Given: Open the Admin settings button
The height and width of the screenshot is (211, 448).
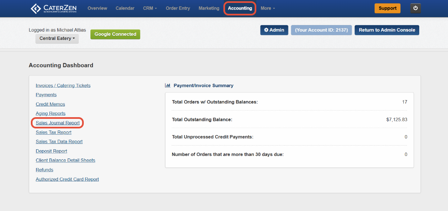Looking at the screenshot, I should pos(274,30).
